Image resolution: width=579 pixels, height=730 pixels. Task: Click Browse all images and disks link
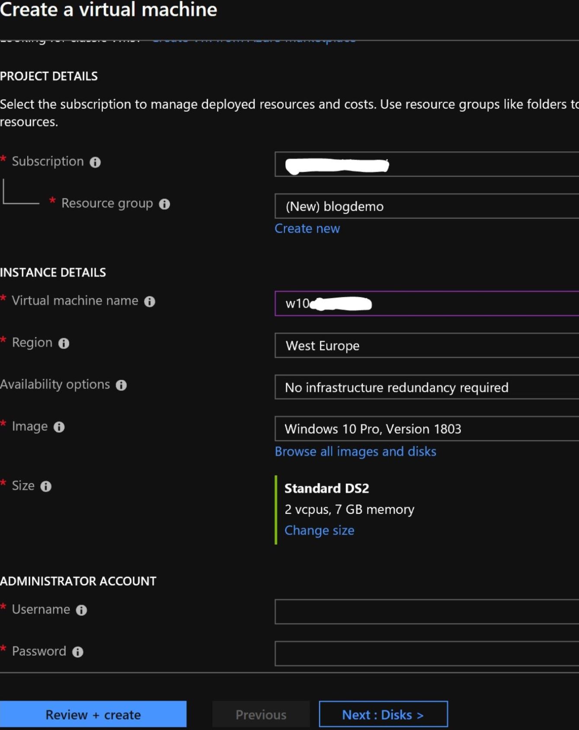tap(355, 451)
